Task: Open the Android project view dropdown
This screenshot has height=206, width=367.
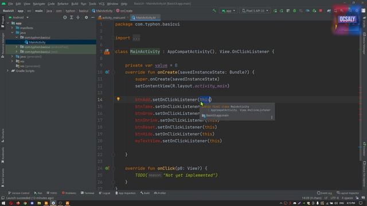Action: point(18,18)
